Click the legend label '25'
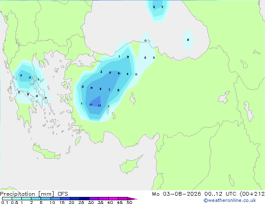This screenshot has height=204, width=265. click(x=81, y=202)
